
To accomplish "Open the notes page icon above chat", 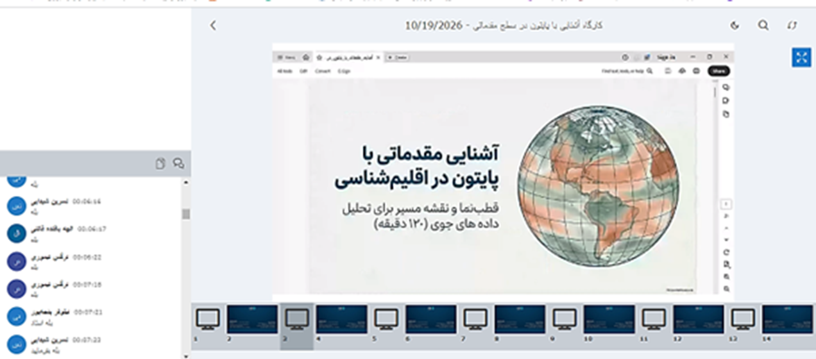I will 160,164.
